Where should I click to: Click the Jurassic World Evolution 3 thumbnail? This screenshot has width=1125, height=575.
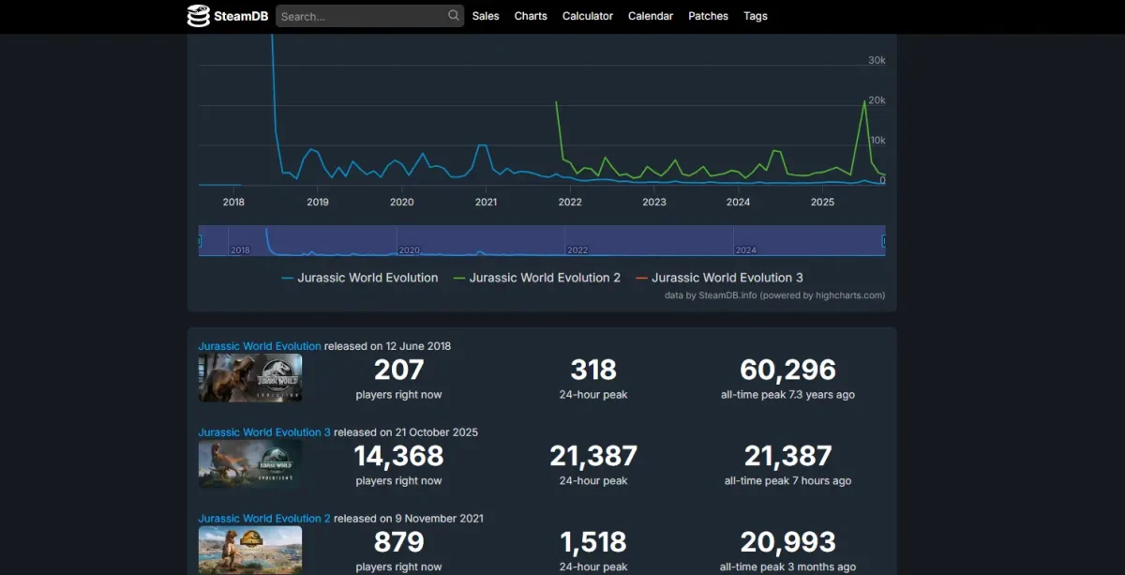tap(250, 464)
